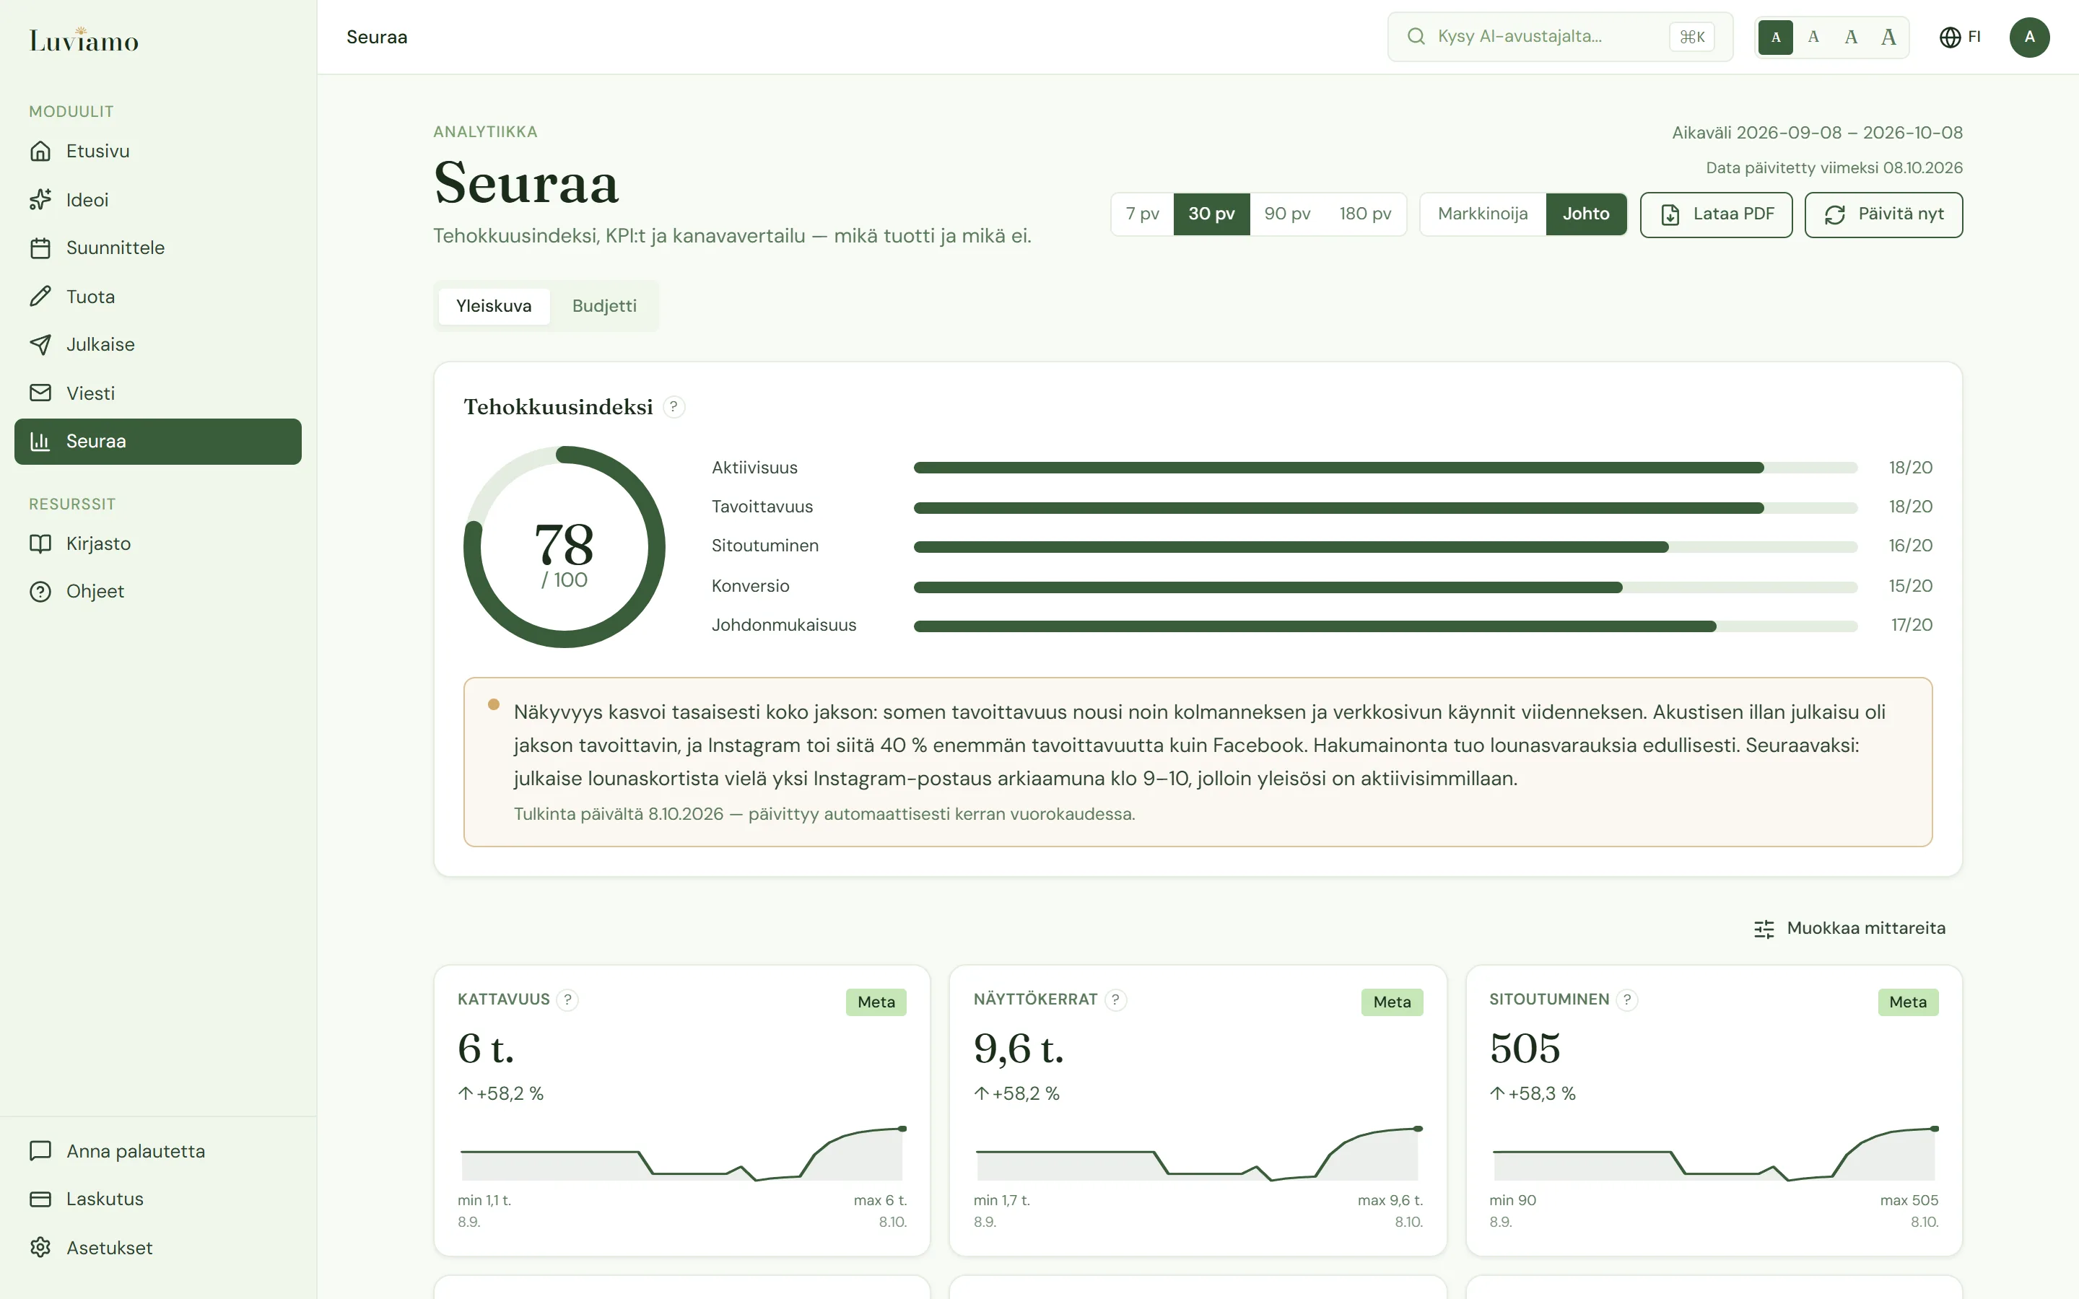Click the Ideoi sparkle icon
Screen dimensions: 2079x1299
(x=40, y=200)
